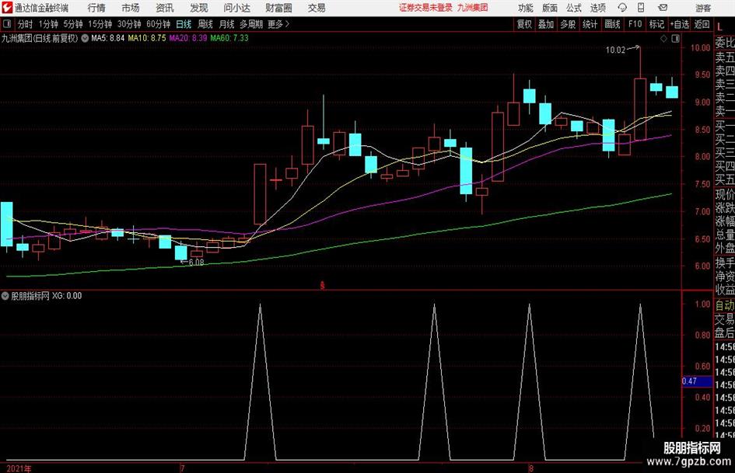Switch to the 周线 weekly tab
This screenshot has width=735, height=473.
pyautogui.click(x=205, y=24)
